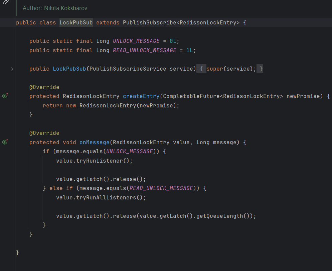Click the UNLOCK_MESSAGE constant declaration
This screenshot has width=332, height=271.
point(136,41)
